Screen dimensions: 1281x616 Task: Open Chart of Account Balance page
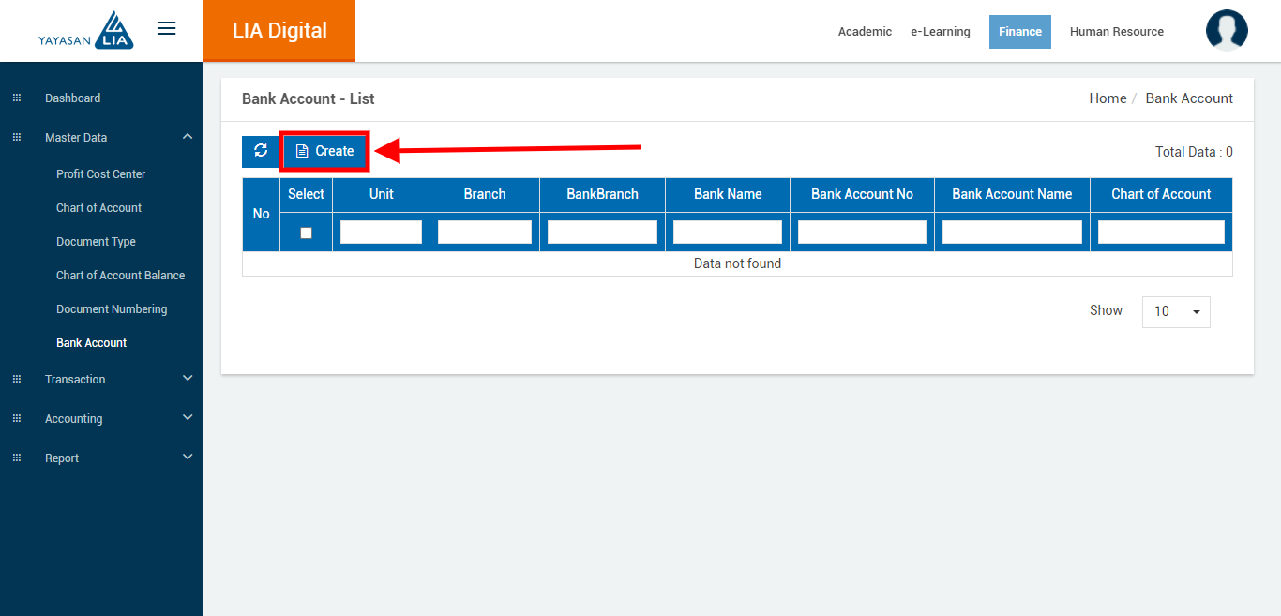click(x=120, y=276)
